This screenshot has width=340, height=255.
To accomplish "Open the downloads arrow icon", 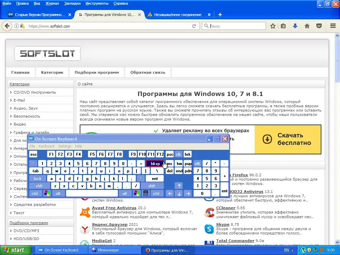I will click(295, 26).
